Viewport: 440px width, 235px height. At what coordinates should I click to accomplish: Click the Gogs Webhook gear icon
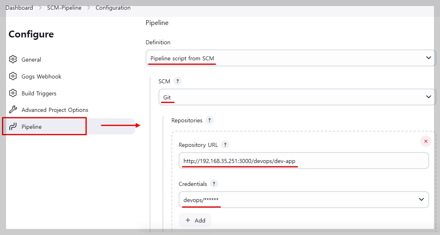(13, 76)
